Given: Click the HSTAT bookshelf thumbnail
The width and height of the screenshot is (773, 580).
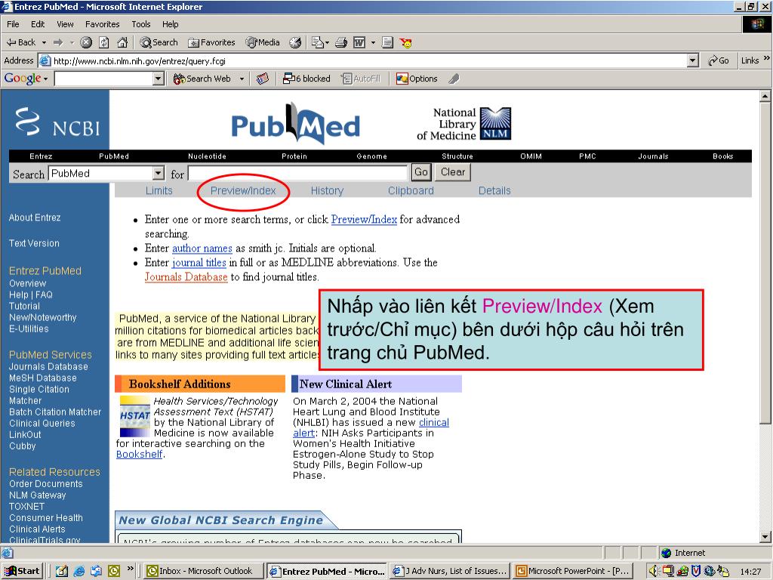Looking at the screenshot, I should (x=134, y=416).
